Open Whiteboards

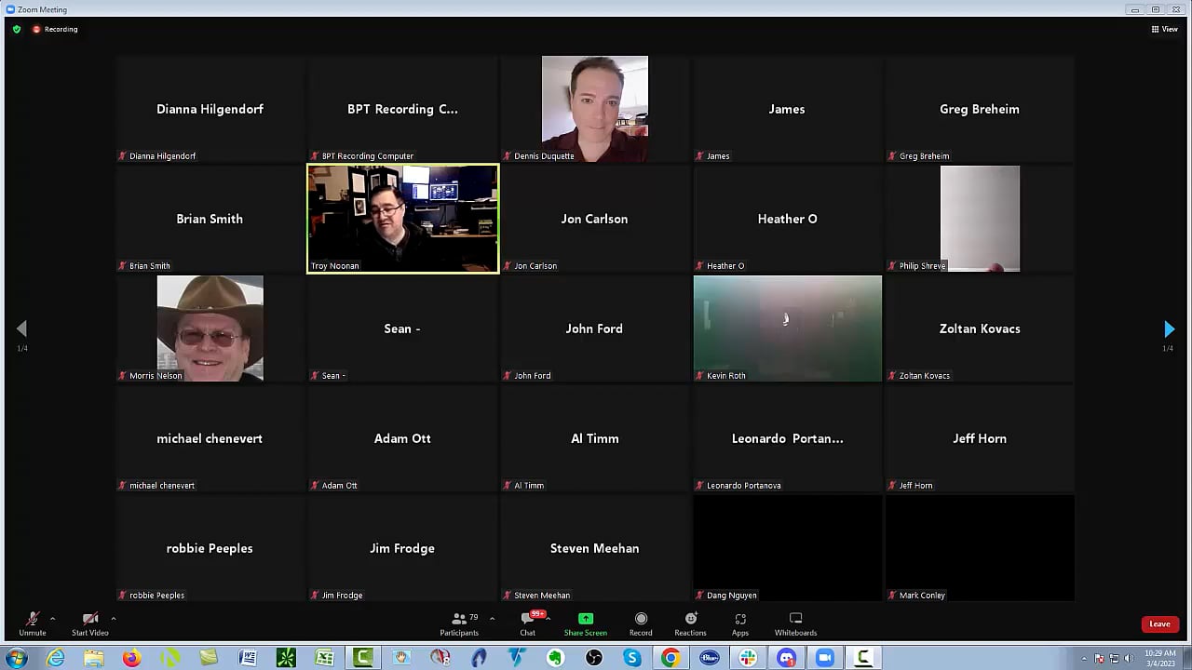click(x=795, y=623)
